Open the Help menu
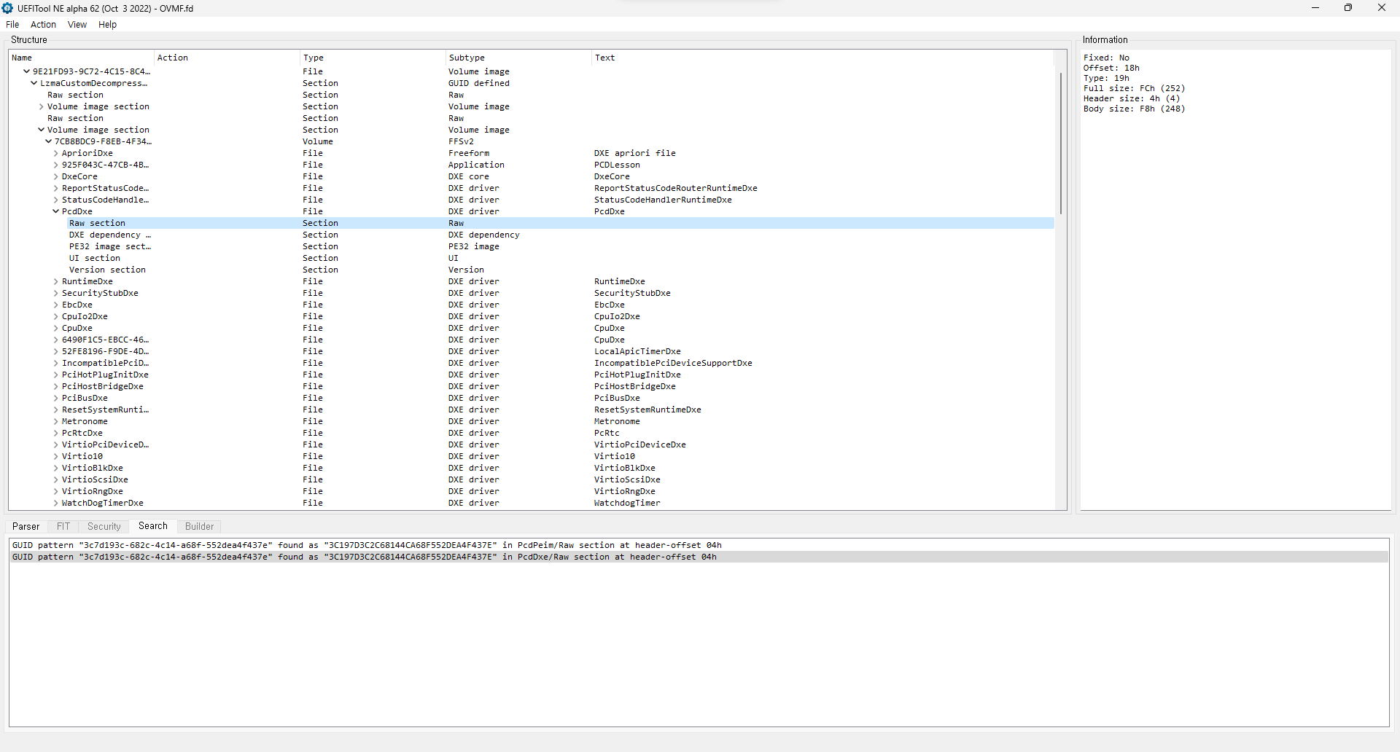1400x752 pixels. (107, 25)
